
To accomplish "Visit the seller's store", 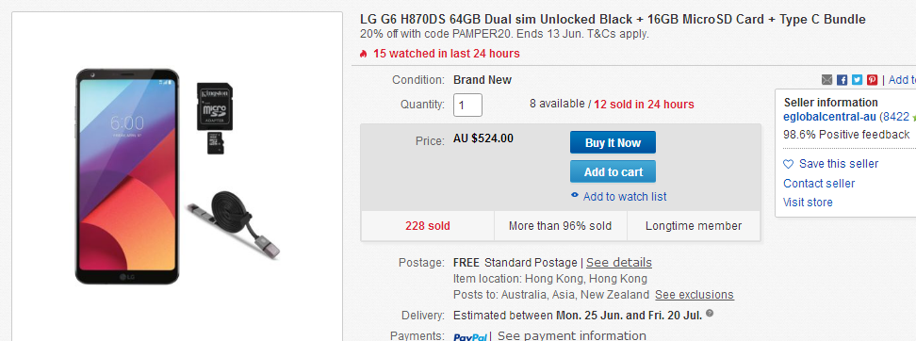I will tap(808, 202).
